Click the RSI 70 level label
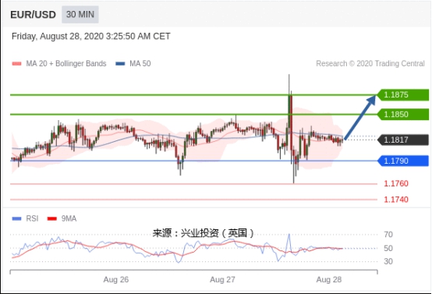The image size is (432, 294). pyautogui.click(x=388, y=235)
